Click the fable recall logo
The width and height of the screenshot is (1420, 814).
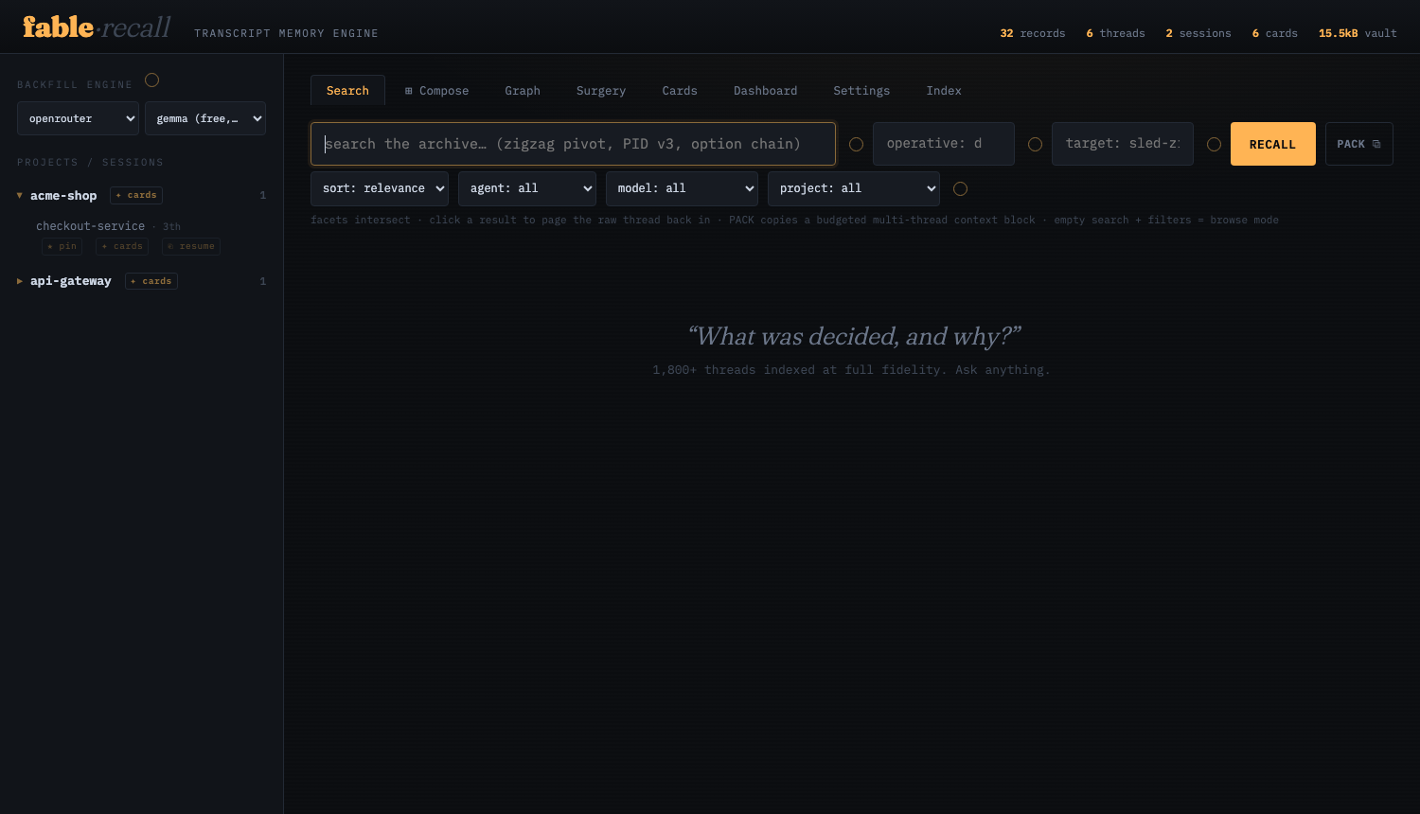97,27
